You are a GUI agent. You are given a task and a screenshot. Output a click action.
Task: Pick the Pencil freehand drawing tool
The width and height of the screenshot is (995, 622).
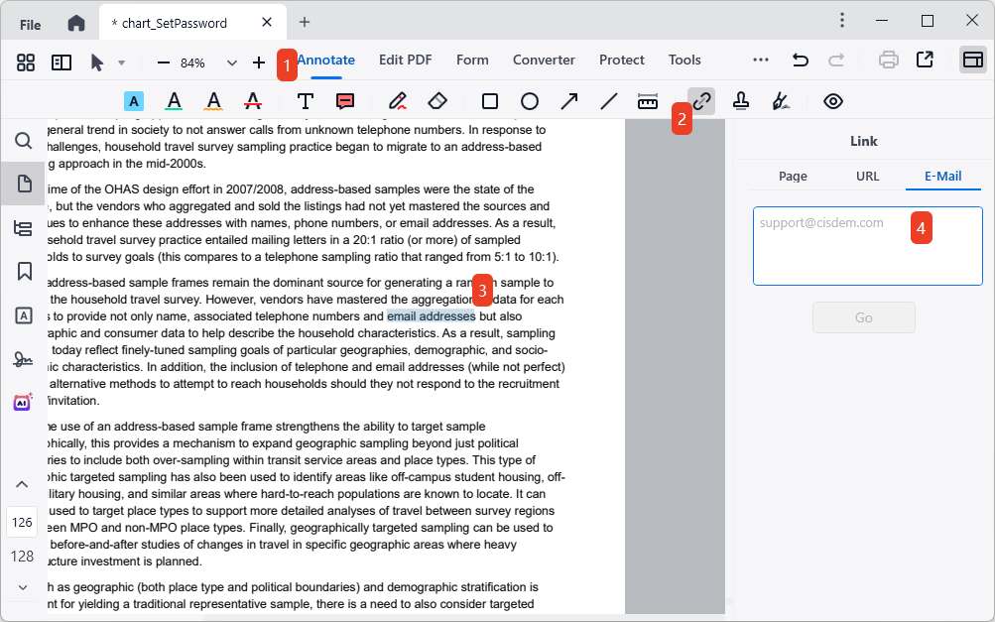pos(397,100)
